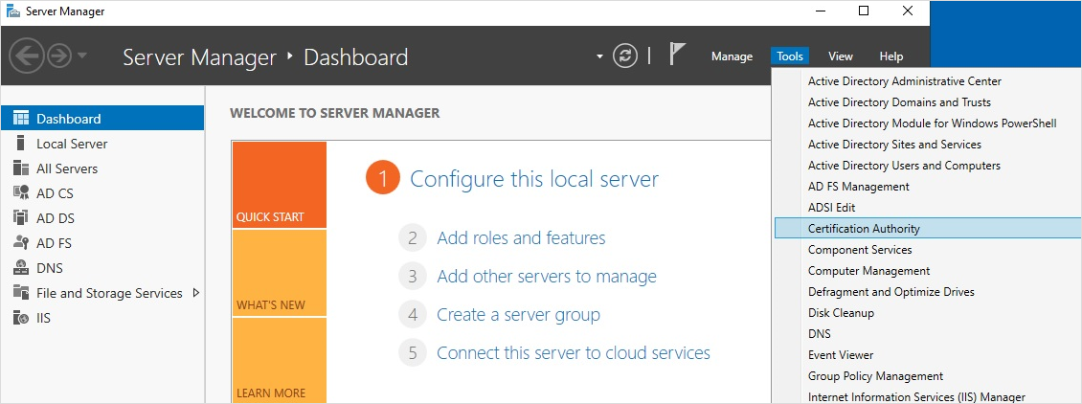Open the Notifications flag icon
Image resolution: width=1082 pixels, height=404 pixels.
678,55
